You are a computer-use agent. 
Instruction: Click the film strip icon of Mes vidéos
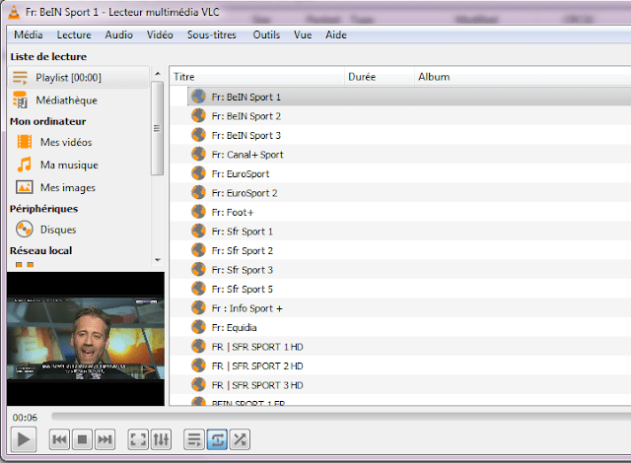(25, 142)
